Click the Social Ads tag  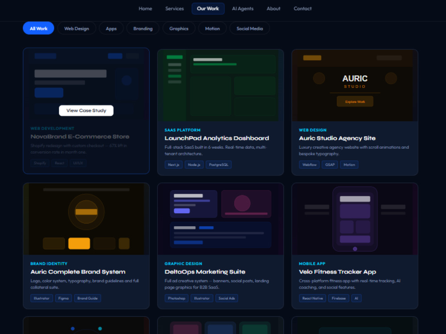tap(227, 298)
